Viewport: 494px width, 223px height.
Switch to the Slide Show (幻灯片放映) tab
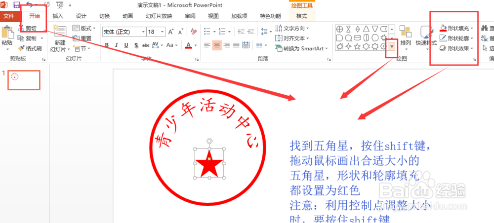coord(159,16)
